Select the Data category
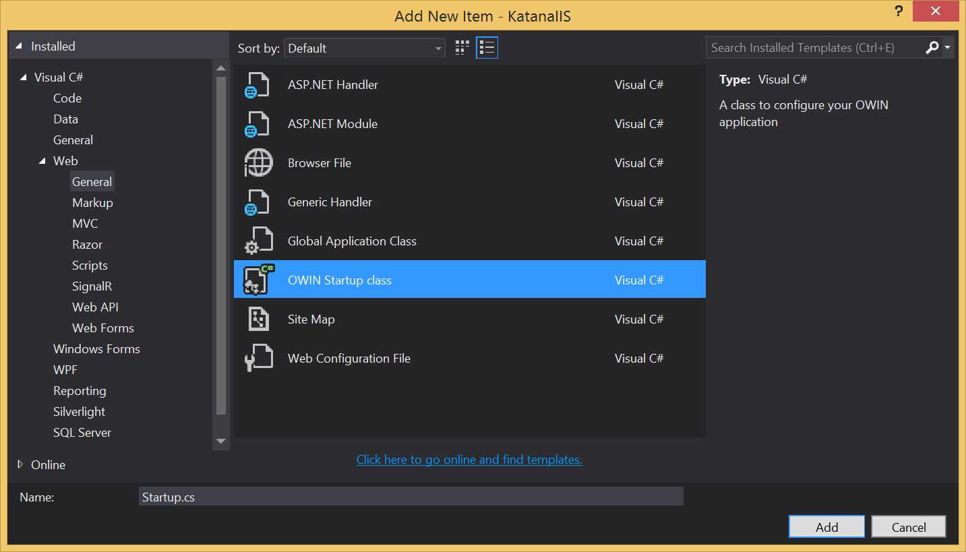This screenshot has width=966, height=552. tap(65, 119)
